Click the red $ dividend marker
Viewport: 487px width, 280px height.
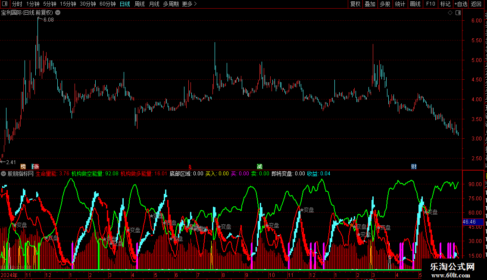(x=190, y=167)
